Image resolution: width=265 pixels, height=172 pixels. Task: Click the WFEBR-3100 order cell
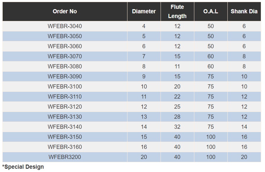tap(65, 87)
